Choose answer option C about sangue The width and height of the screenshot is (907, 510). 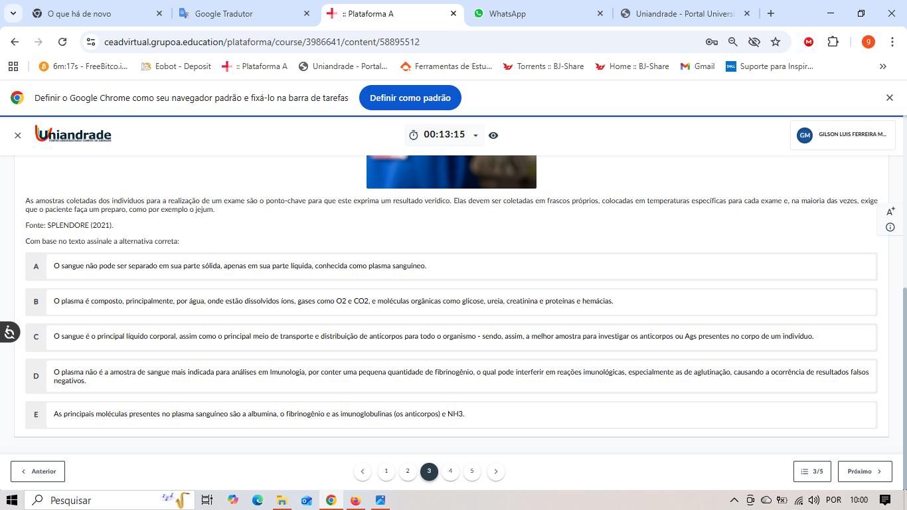click(x=37, y=337)
